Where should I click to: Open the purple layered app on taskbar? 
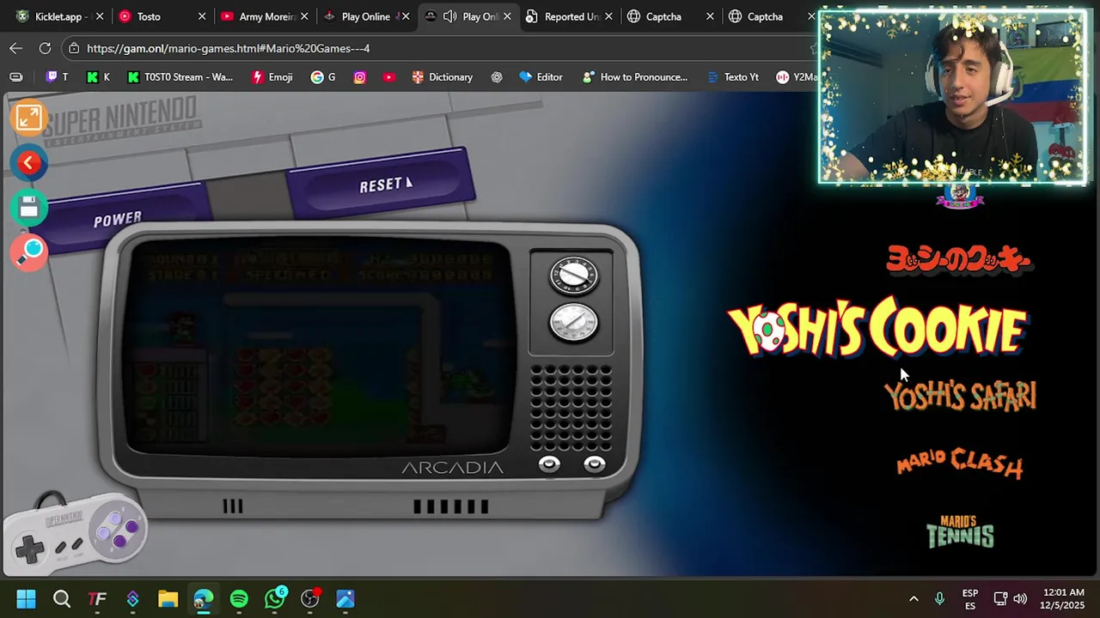point(132,599)
